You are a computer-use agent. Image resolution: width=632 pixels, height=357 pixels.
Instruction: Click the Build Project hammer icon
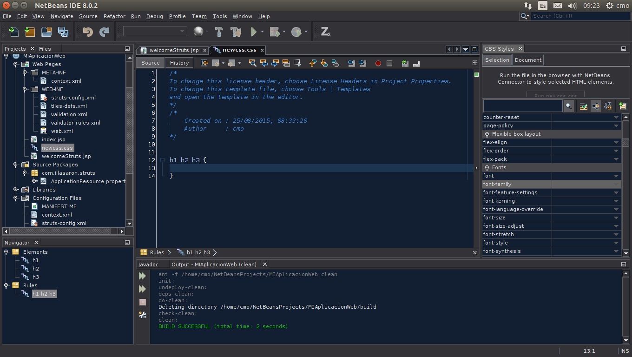tap(219, 32)
